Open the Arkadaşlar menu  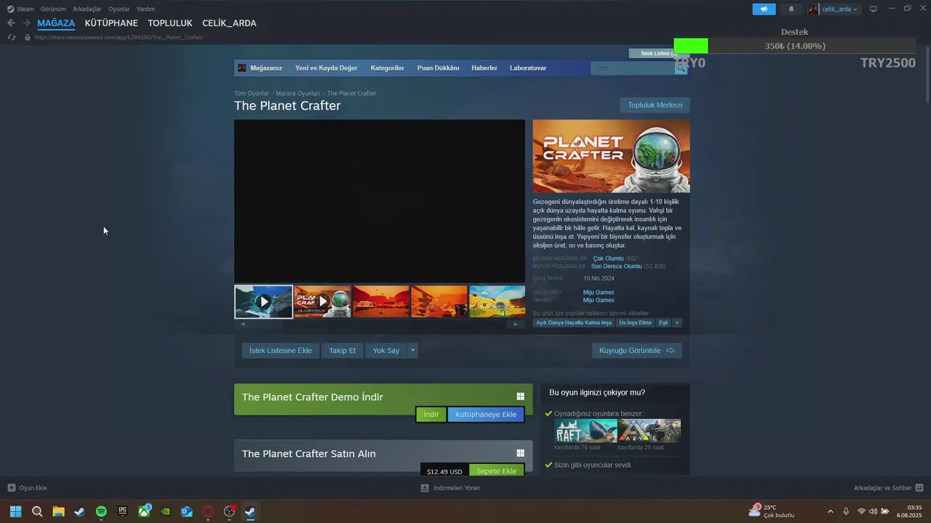(87, 9)
